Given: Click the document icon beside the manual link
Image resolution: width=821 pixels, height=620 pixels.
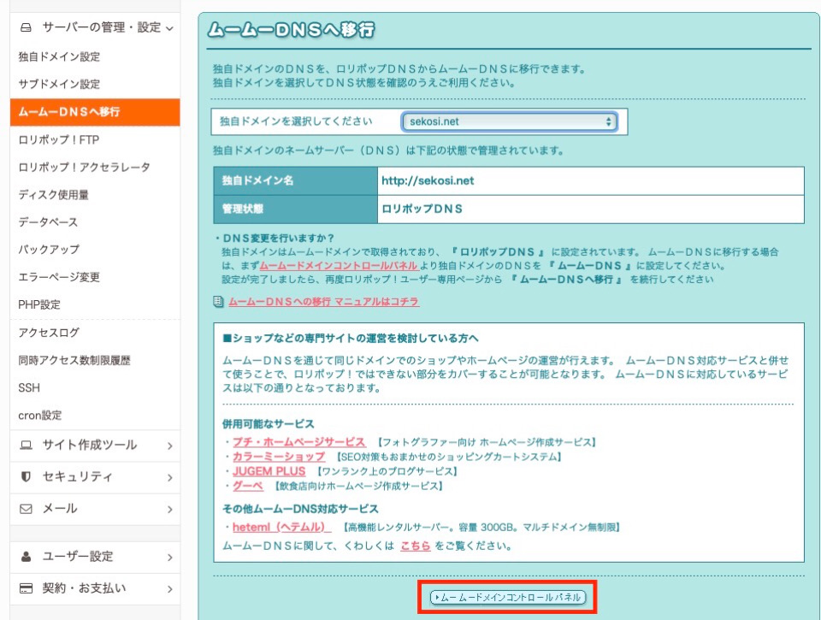Looking at the screenshot, I should 219,302.
